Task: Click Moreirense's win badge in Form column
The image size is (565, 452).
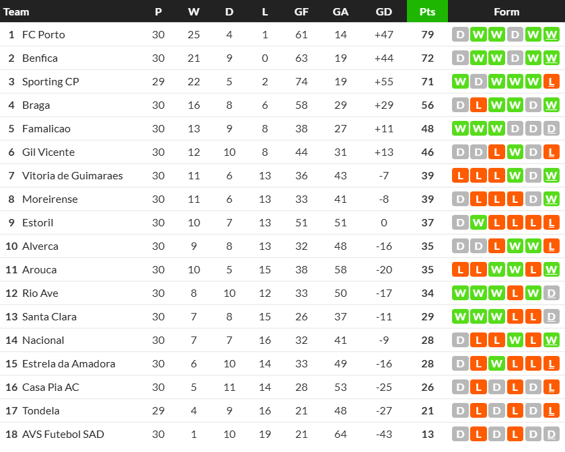Action: point(552,199)
